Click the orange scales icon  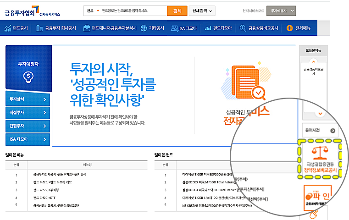pyautogui.click(x=320, y=153)
